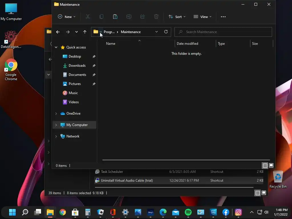Open the Windows Start menu
292x219 pixels.
coord(13,212)
